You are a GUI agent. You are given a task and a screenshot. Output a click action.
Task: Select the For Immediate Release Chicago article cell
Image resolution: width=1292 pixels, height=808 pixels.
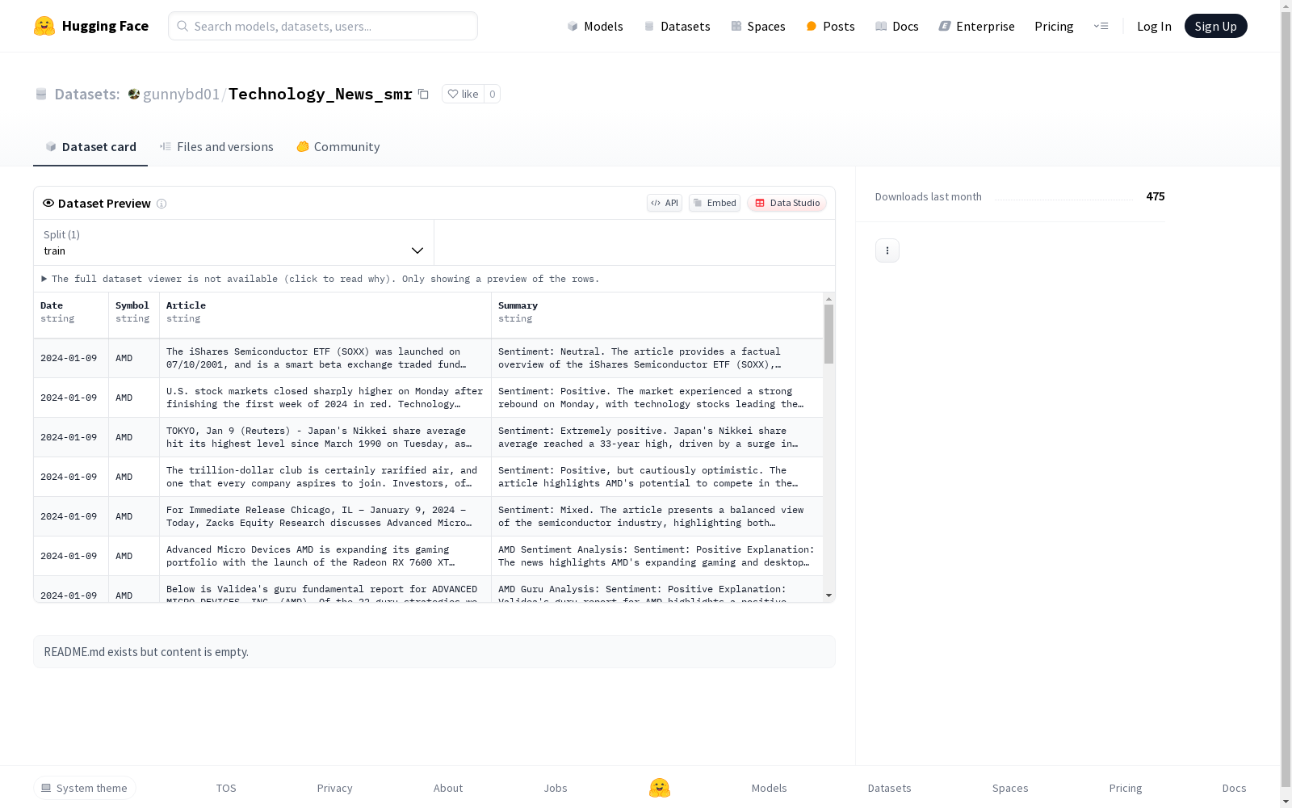[325, 516]
